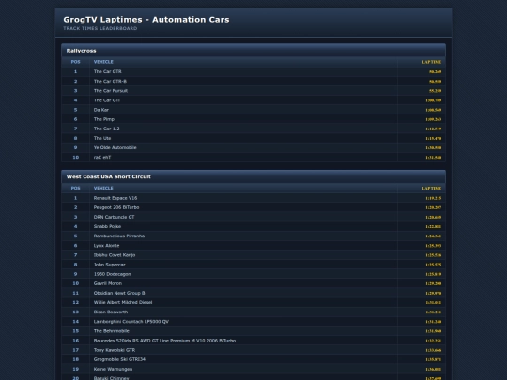Click the "GrogTV Laptimes - Automation Cars" page title
The width and height of the screenshot is (507, 380).
pos(146,20)
